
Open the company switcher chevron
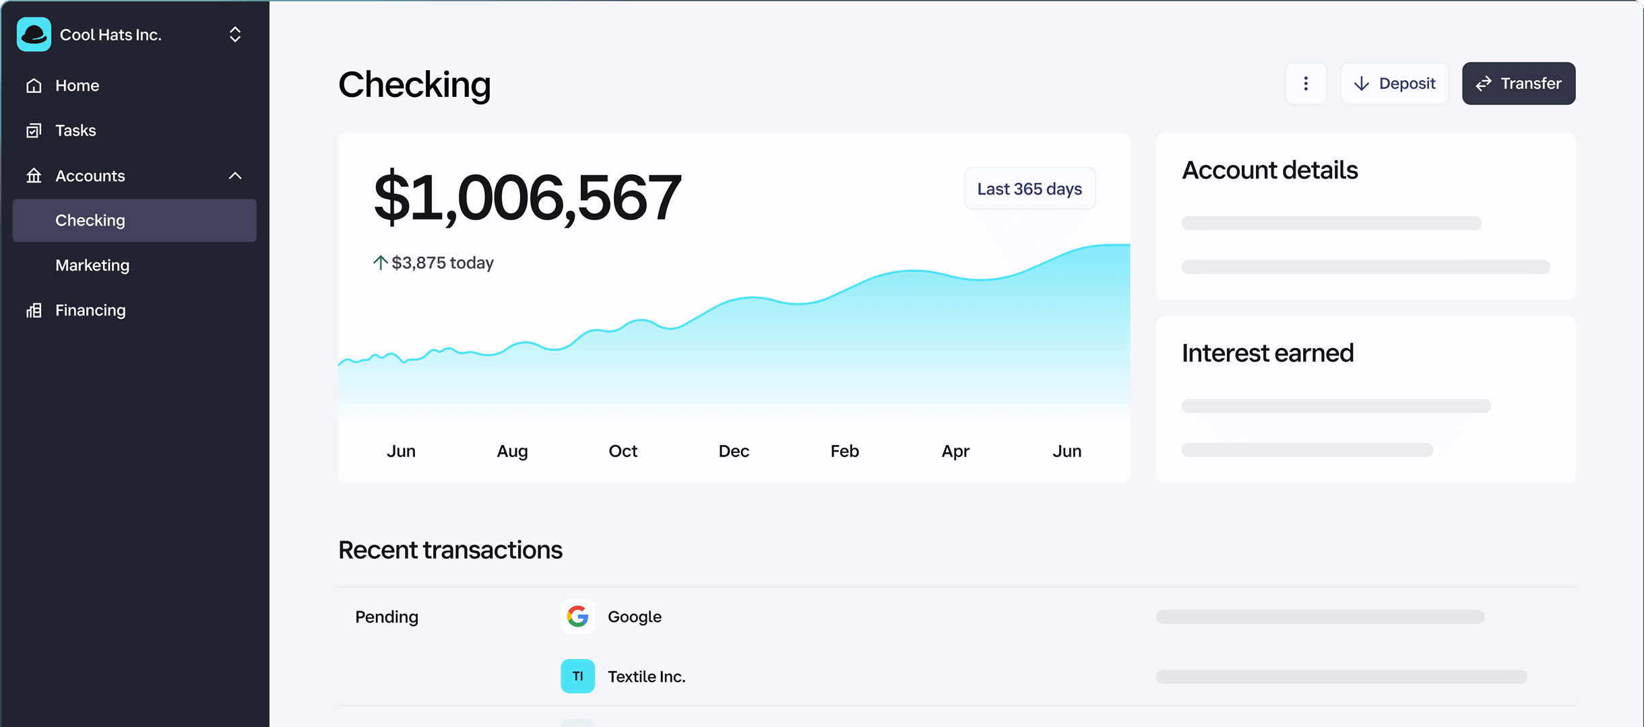coord(234,34)
